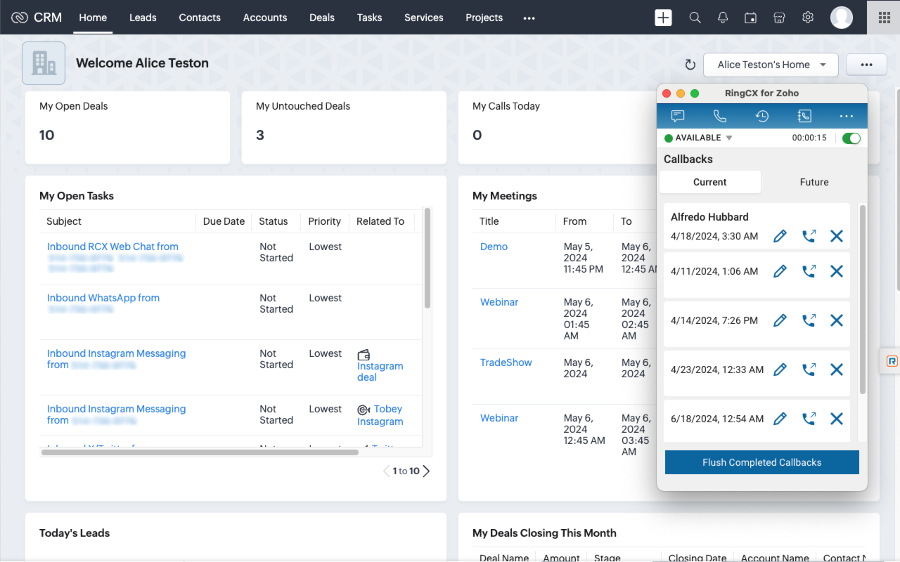
Task: Click the RingCX callbacks list scrollbar
Action: tap(863, 299)
